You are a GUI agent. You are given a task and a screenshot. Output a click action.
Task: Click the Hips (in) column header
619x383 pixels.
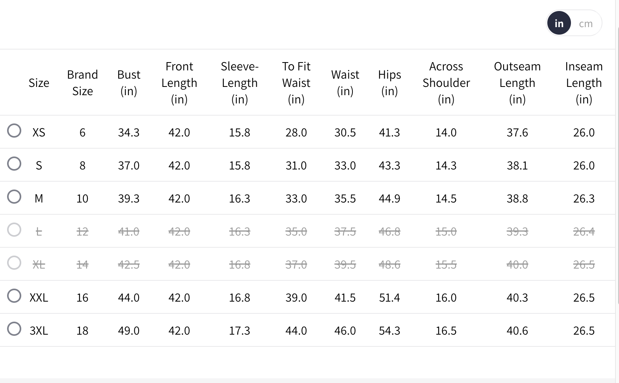[389, 83]
